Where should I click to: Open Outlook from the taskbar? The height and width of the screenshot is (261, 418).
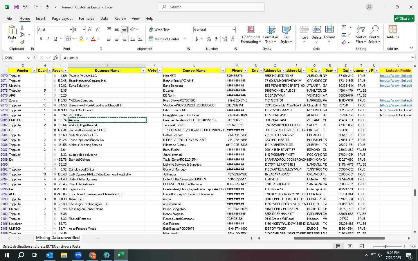(x=49, y=255)
